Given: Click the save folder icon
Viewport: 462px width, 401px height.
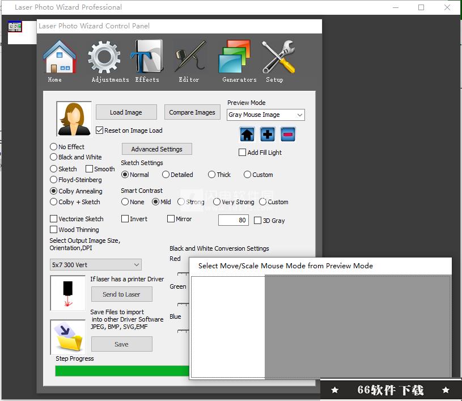Looking at the screenshot, I should (x=68, y=337).
